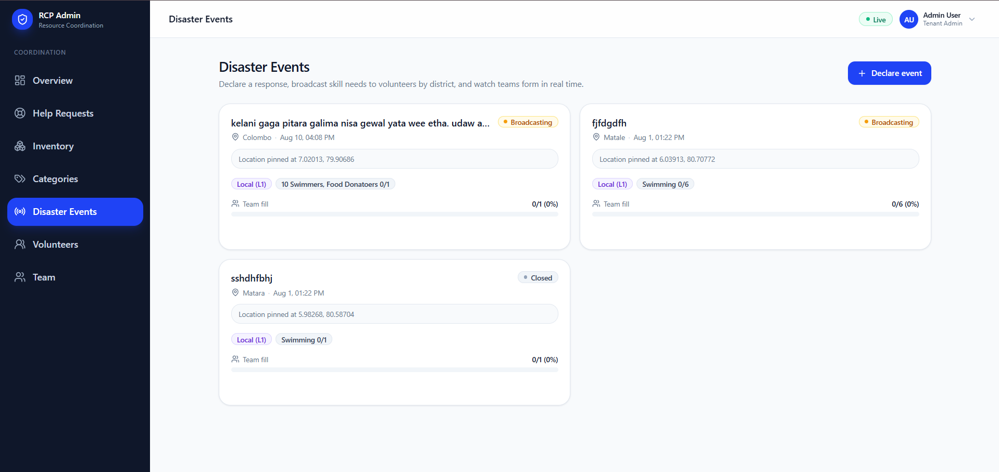Click the Declare event button
The height and width of the screenshot is (472, 999).
pyautogui.click(x=889, y=73)
